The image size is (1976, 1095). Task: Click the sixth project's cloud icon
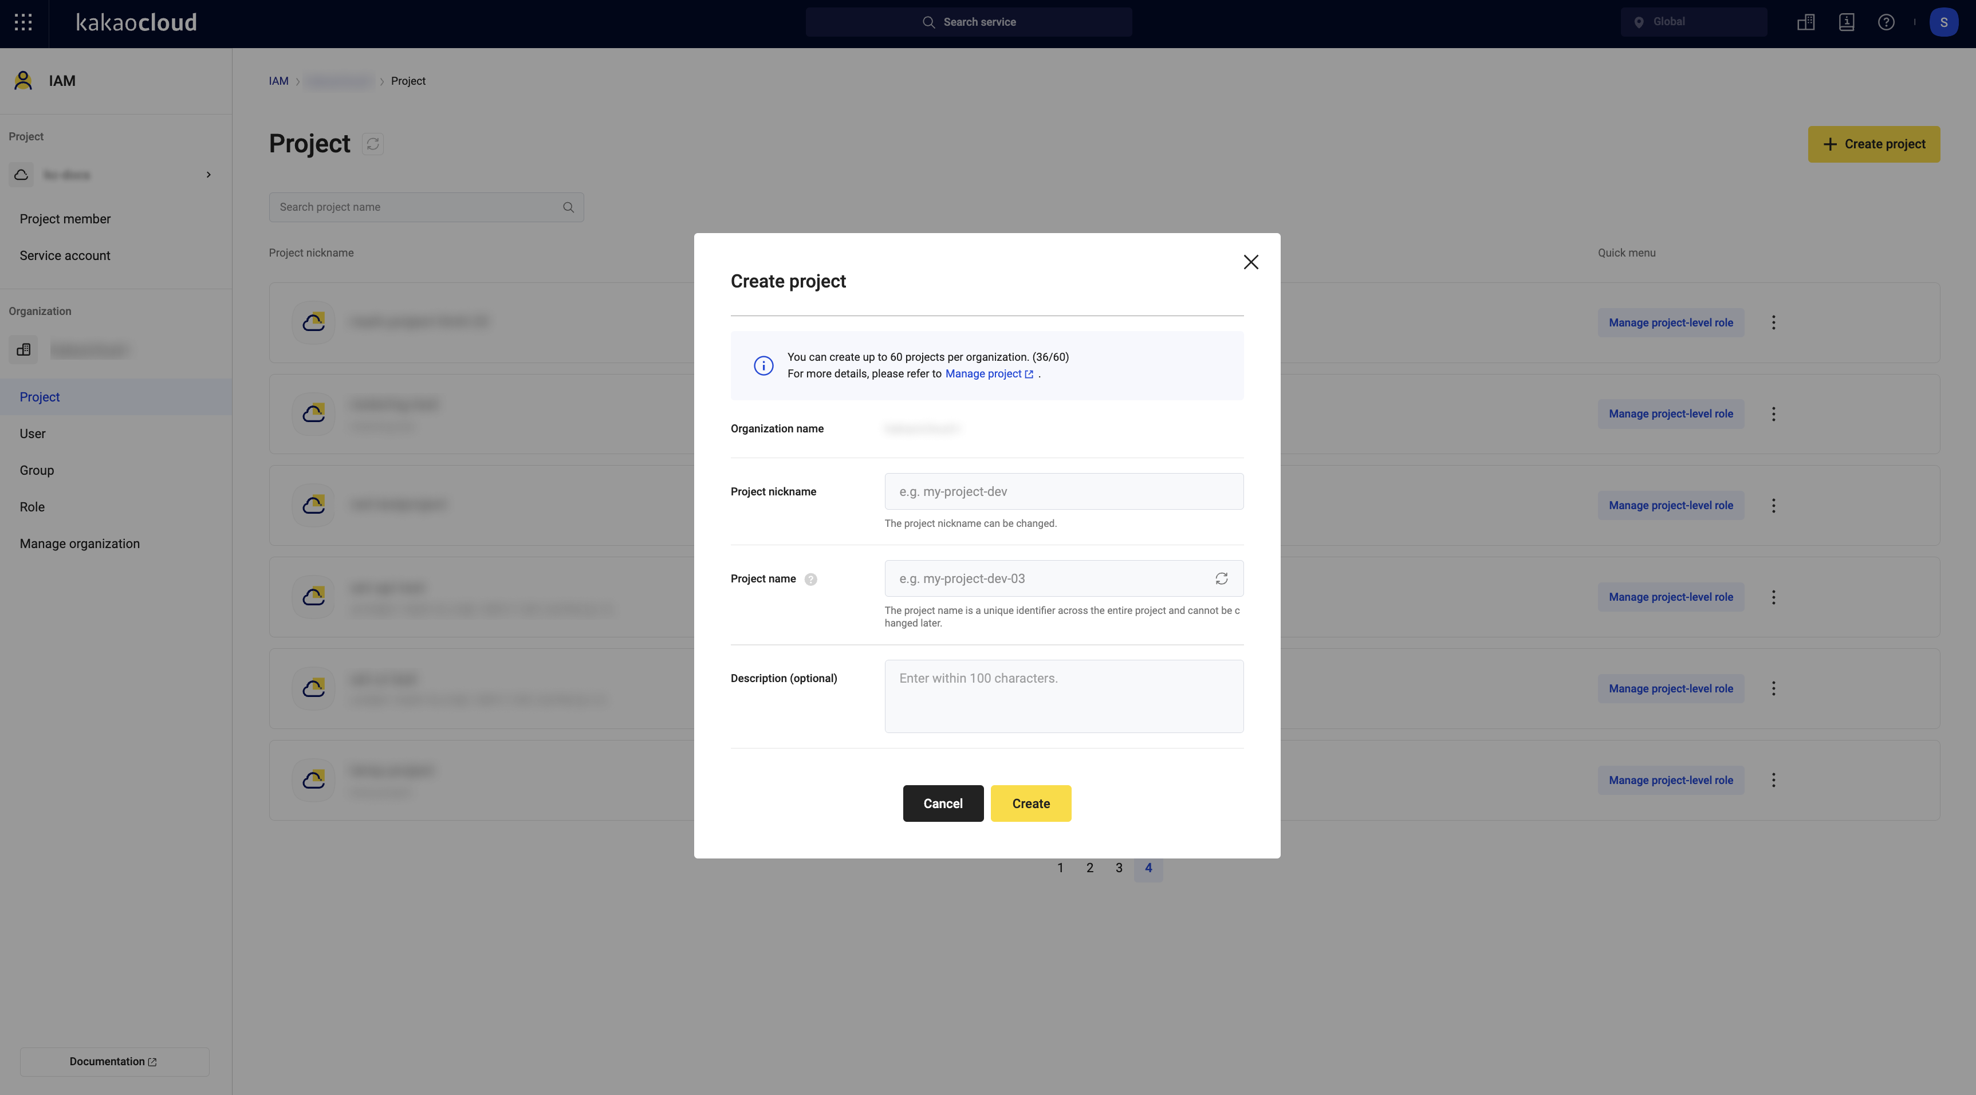(x=313, y=780)
